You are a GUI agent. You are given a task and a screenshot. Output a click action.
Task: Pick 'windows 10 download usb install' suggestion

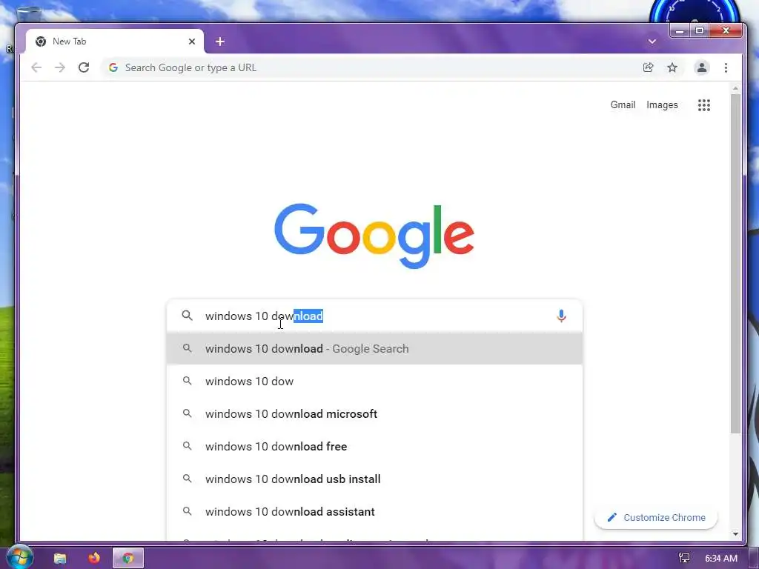[x=374, y=479]
